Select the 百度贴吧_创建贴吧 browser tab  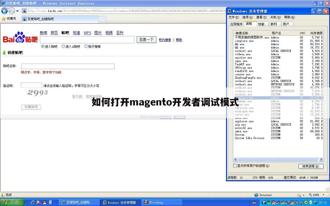pos(60,19)
